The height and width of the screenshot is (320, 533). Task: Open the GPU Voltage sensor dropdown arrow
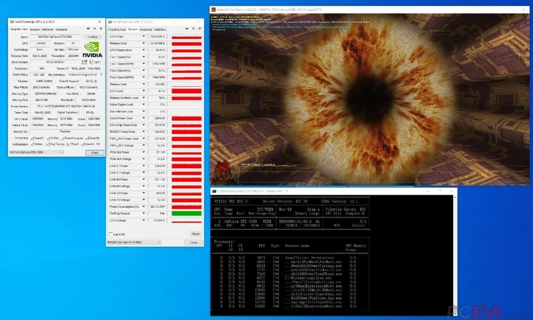pyautogui.click(x=144, y=221)
